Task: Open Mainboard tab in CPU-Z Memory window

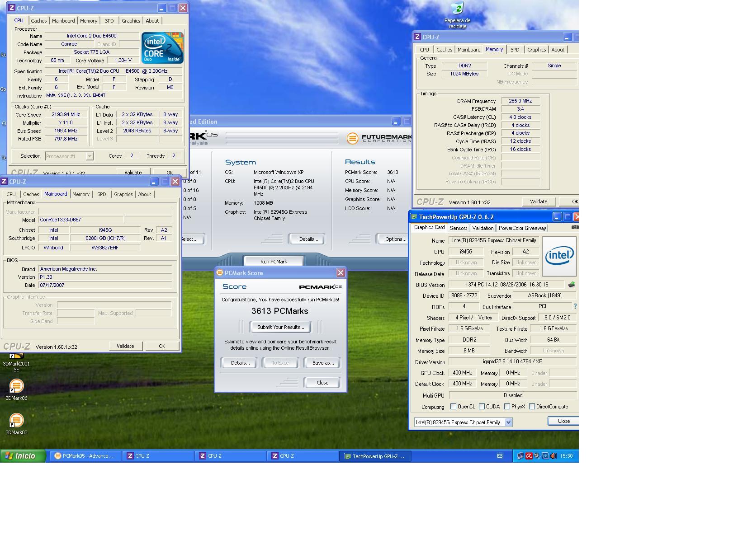Action: coord(468,50)
